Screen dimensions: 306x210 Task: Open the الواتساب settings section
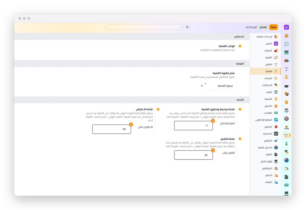tap(265, 113)
